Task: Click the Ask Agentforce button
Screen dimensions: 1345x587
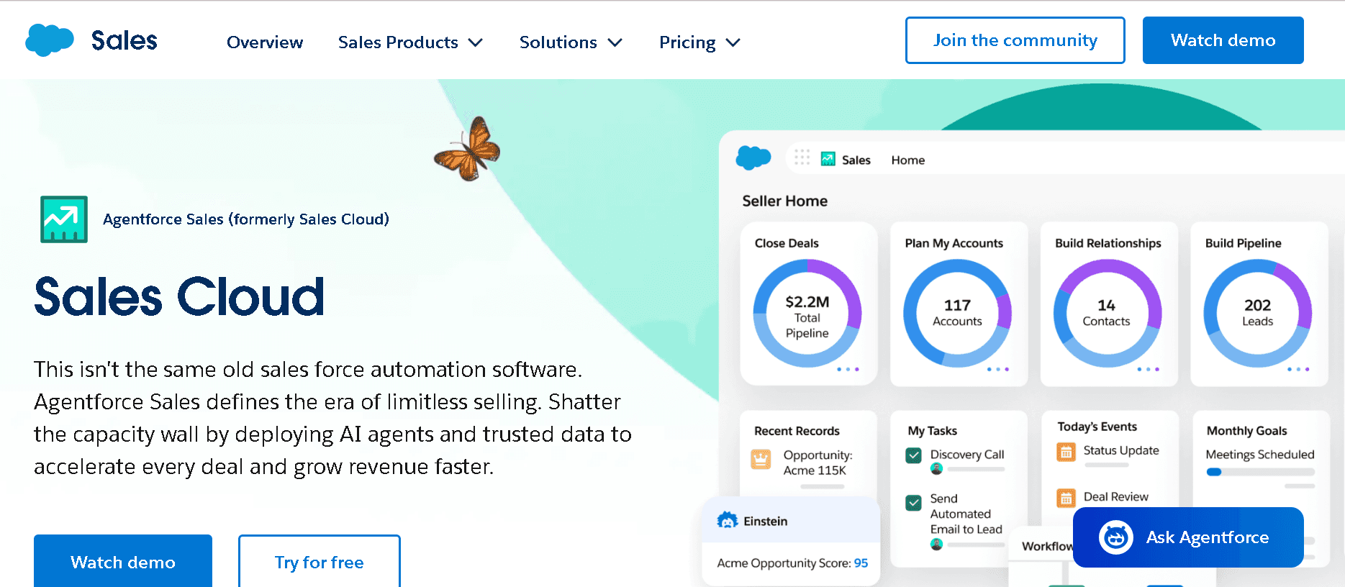Action: [1188, 537]
